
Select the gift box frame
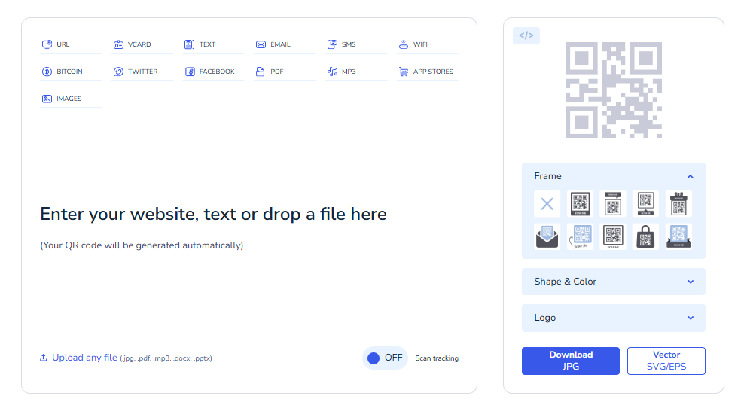678,203
